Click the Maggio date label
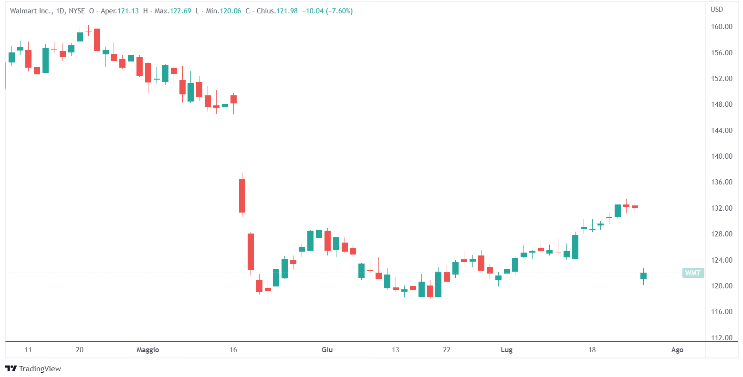 pyautogui.click(x=148, y=350)
